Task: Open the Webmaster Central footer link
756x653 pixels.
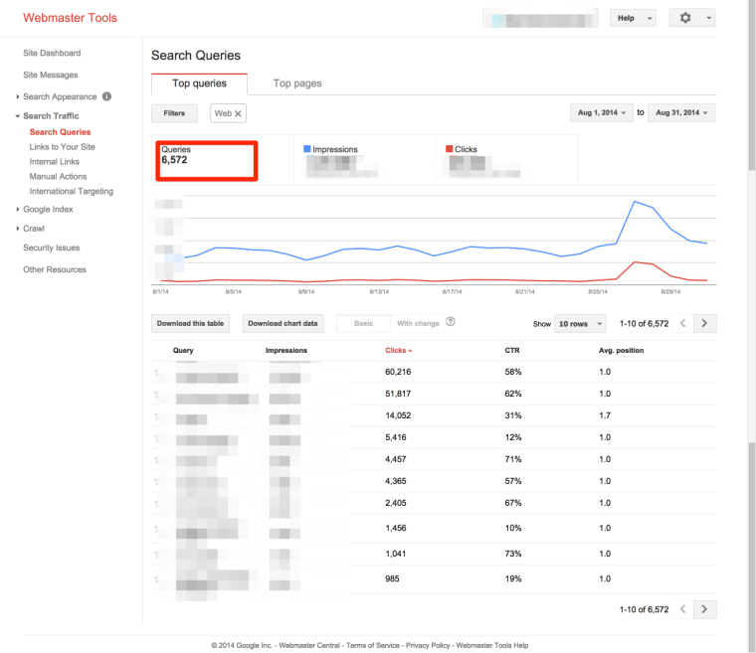Action: tap(309, 645)
